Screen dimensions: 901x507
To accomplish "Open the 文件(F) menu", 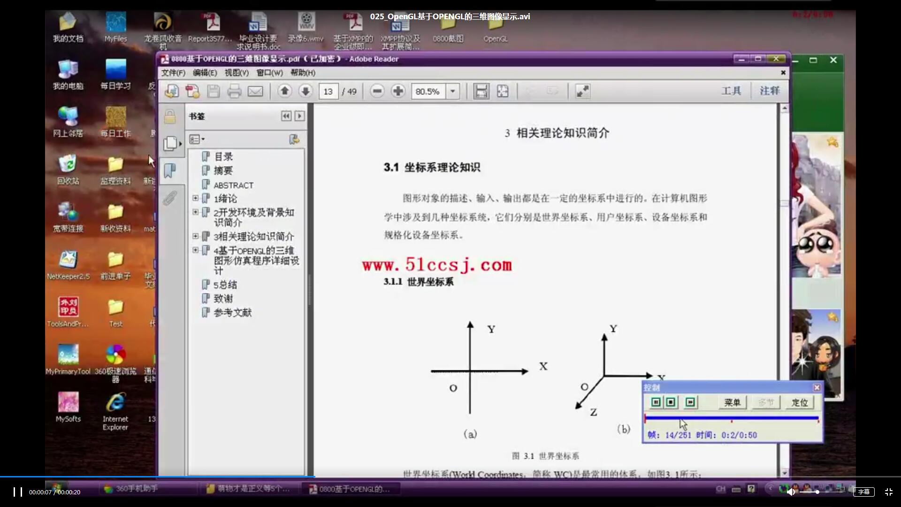I will [173, 73].
